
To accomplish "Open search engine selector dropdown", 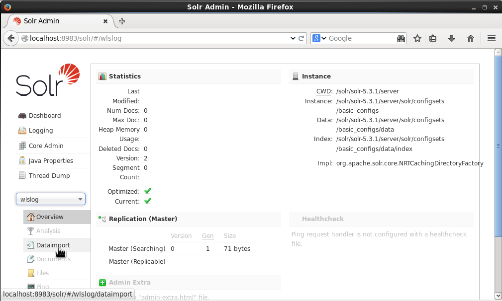I will pyautogui.click(x=319, y=38).
